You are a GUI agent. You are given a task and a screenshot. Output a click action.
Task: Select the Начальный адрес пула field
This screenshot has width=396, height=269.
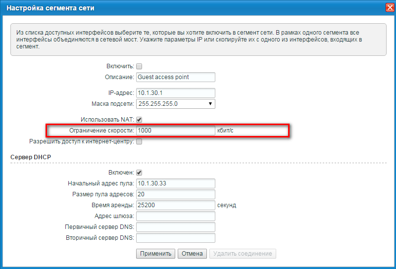click(x=175, y=183)
